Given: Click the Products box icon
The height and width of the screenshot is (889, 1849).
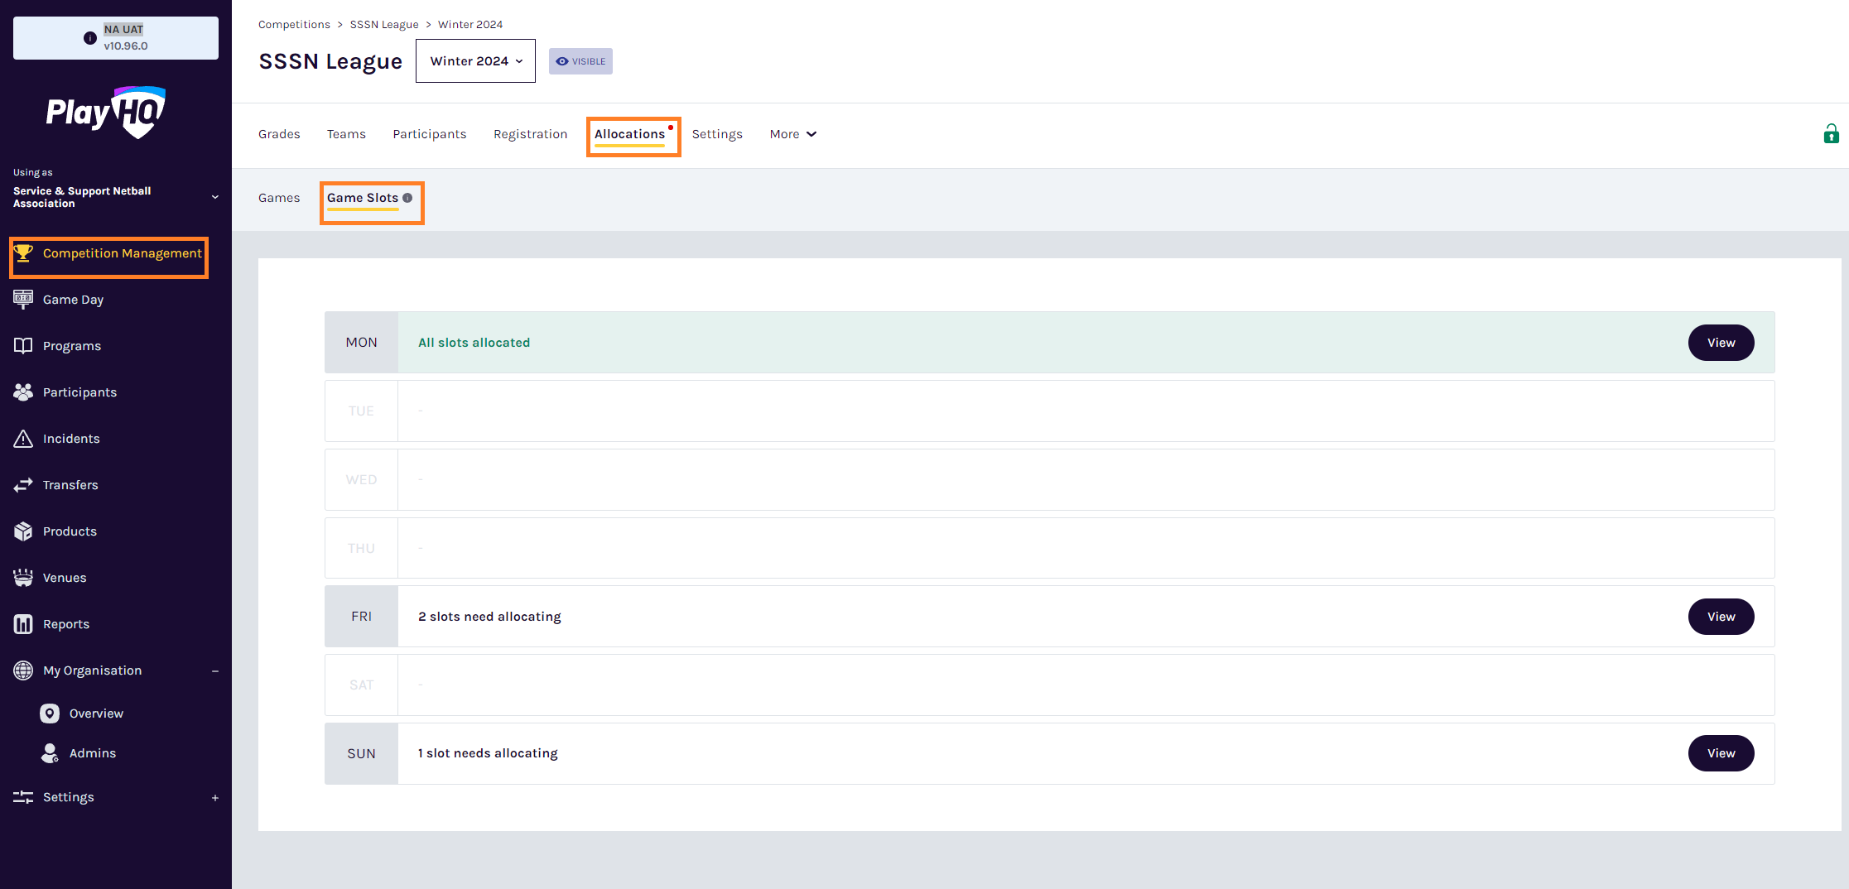Looking at the screenshot, I should (x=23, y=531).
